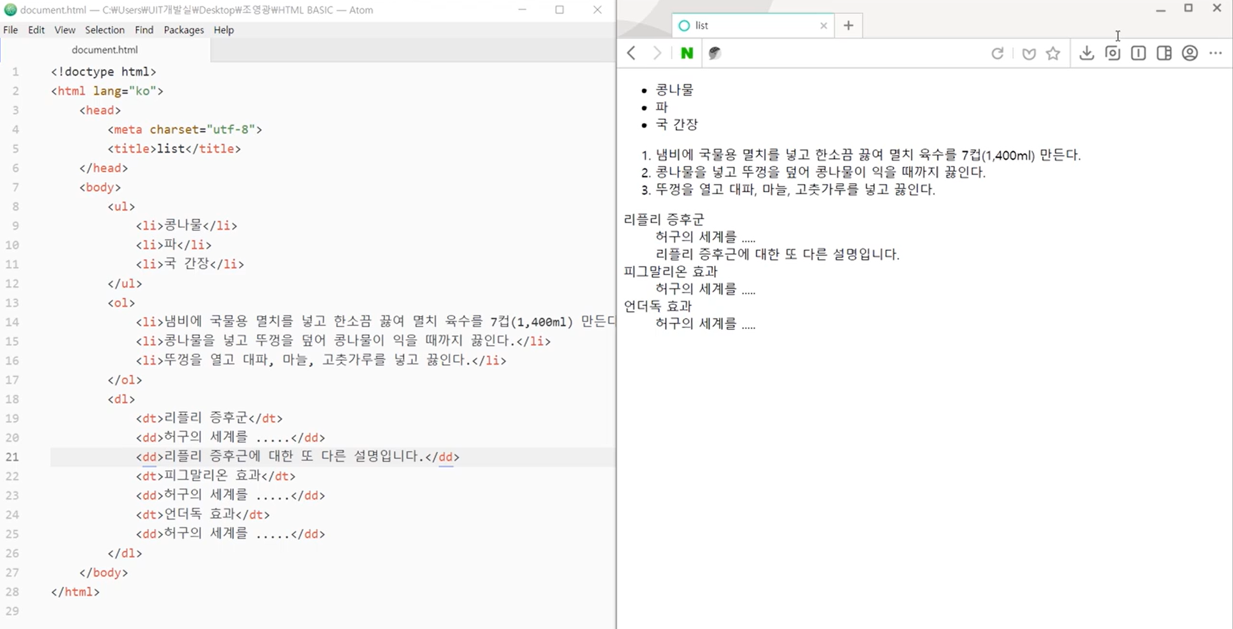Viewport: 1233px width, 629px height.
Task: Open the Naver home N icon
Action: point(687,53)
